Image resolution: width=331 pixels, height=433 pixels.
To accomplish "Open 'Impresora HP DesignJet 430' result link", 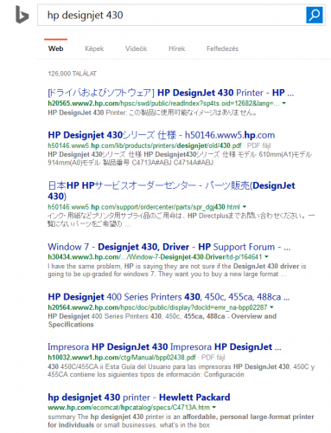I will [x=164, y=346].
